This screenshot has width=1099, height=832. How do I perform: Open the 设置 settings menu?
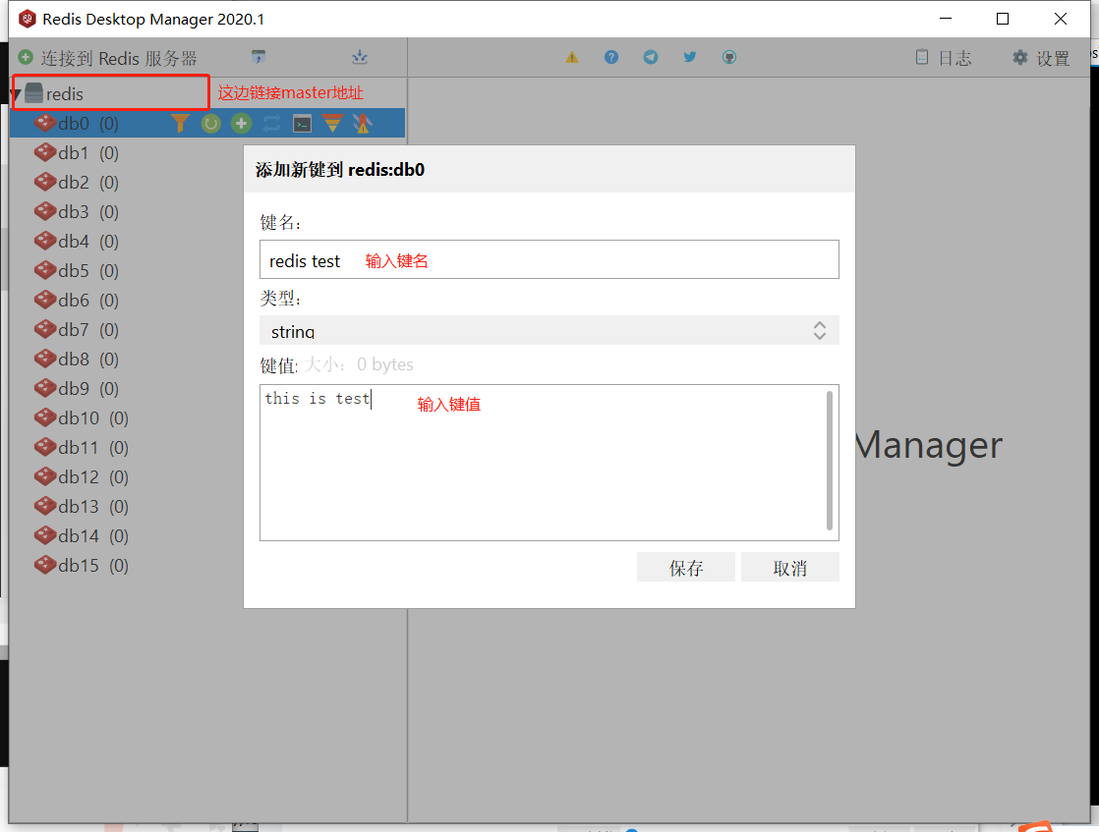coord(1040,57)
